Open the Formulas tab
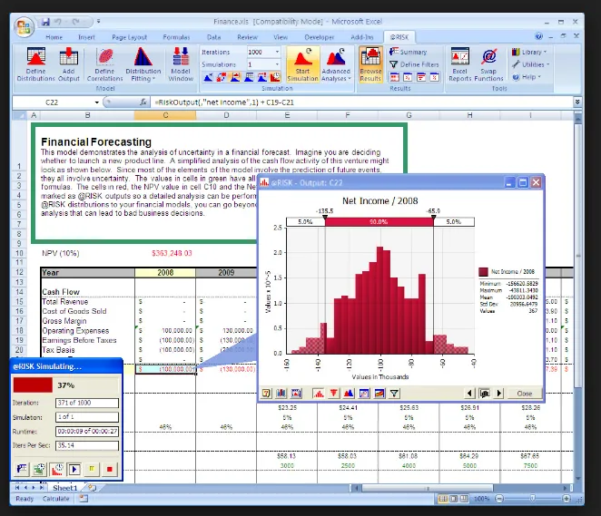The image size is (601, 516). 176,37
